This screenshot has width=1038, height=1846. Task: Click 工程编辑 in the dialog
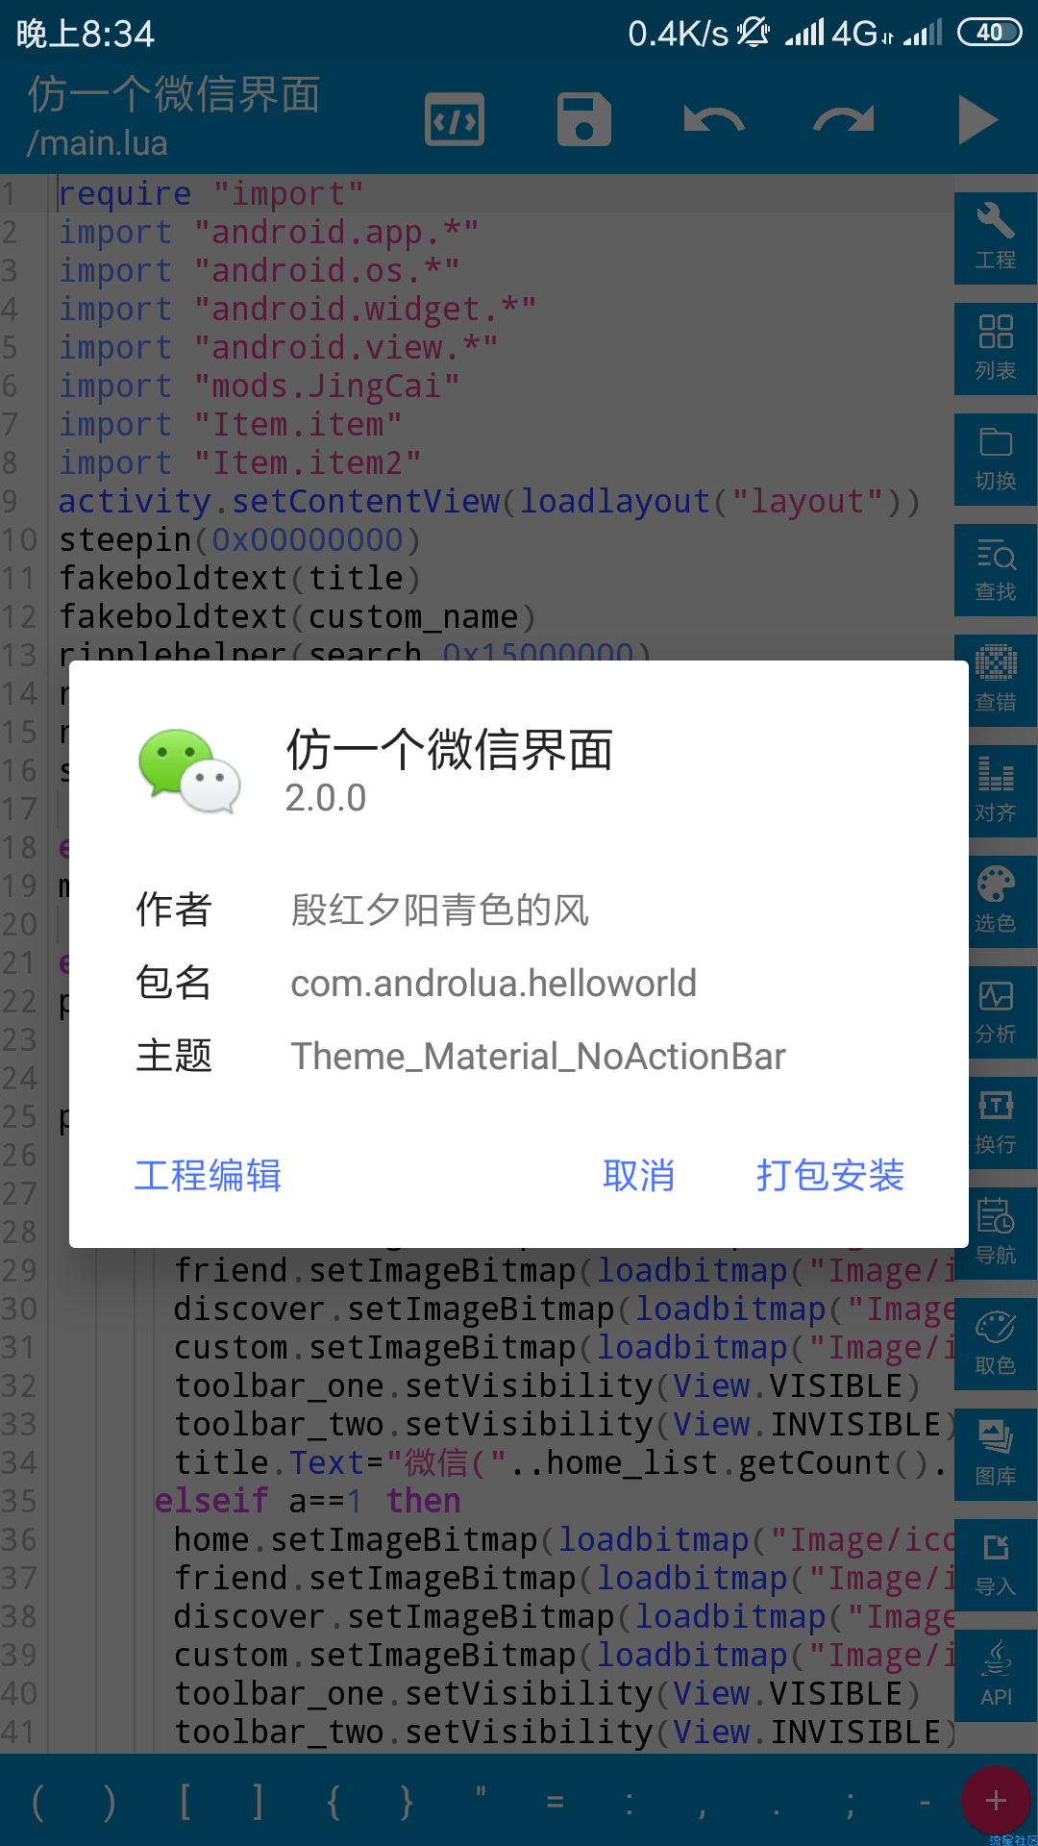point(208,1175)
